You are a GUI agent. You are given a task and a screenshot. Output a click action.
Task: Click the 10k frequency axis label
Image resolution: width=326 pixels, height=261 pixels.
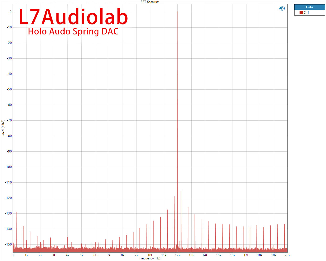coord(150,255)
